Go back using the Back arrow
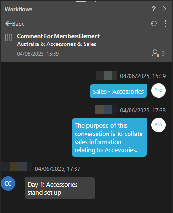The width and height of the screenshot is (173, 213). tap(14, 24)
